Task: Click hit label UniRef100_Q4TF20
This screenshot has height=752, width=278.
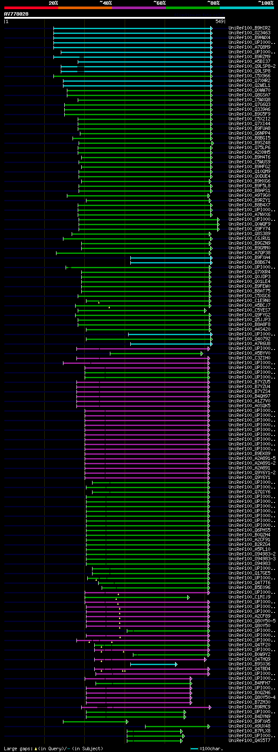Action: [249, 645]
